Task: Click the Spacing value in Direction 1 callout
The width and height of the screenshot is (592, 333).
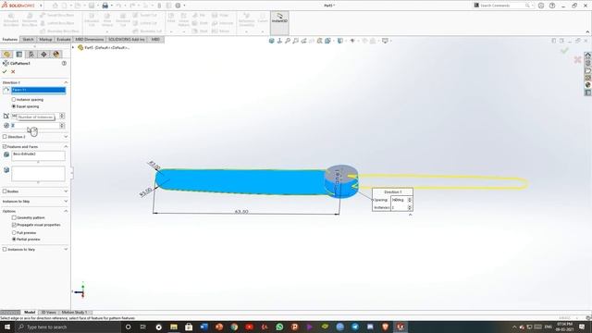Action: [x=399, y=200]
